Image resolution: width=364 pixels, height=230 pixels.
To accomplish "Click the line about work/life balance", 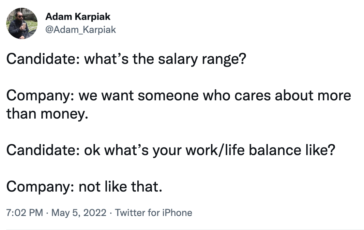I will [171, 150].
